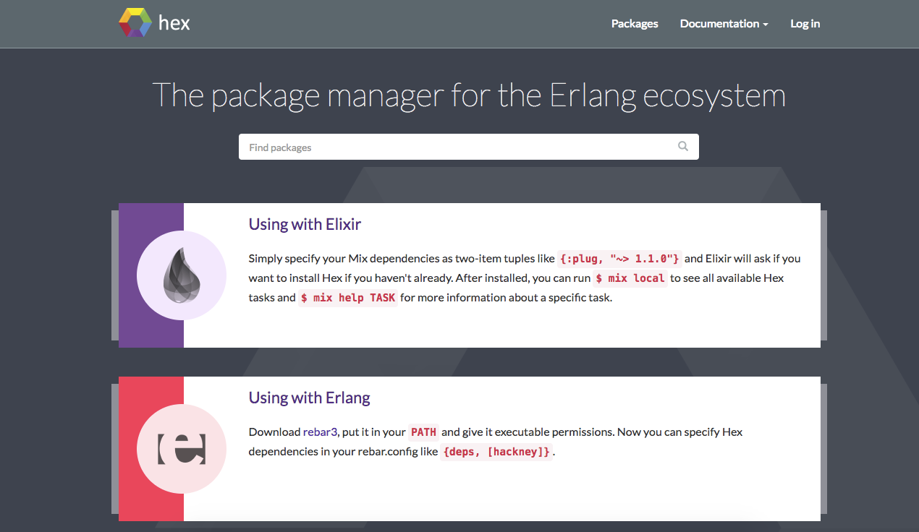Open the Packages page
The image size is (919, 532).
click(x=635, y=24)
